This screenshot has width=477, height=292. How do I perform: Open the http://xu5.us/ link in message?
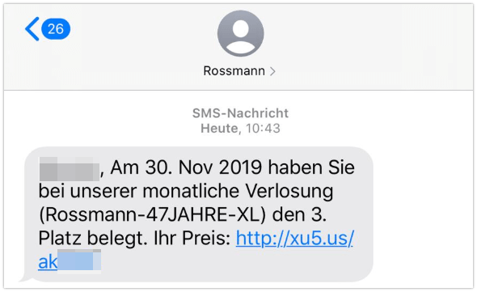click(x=294, y=238)
